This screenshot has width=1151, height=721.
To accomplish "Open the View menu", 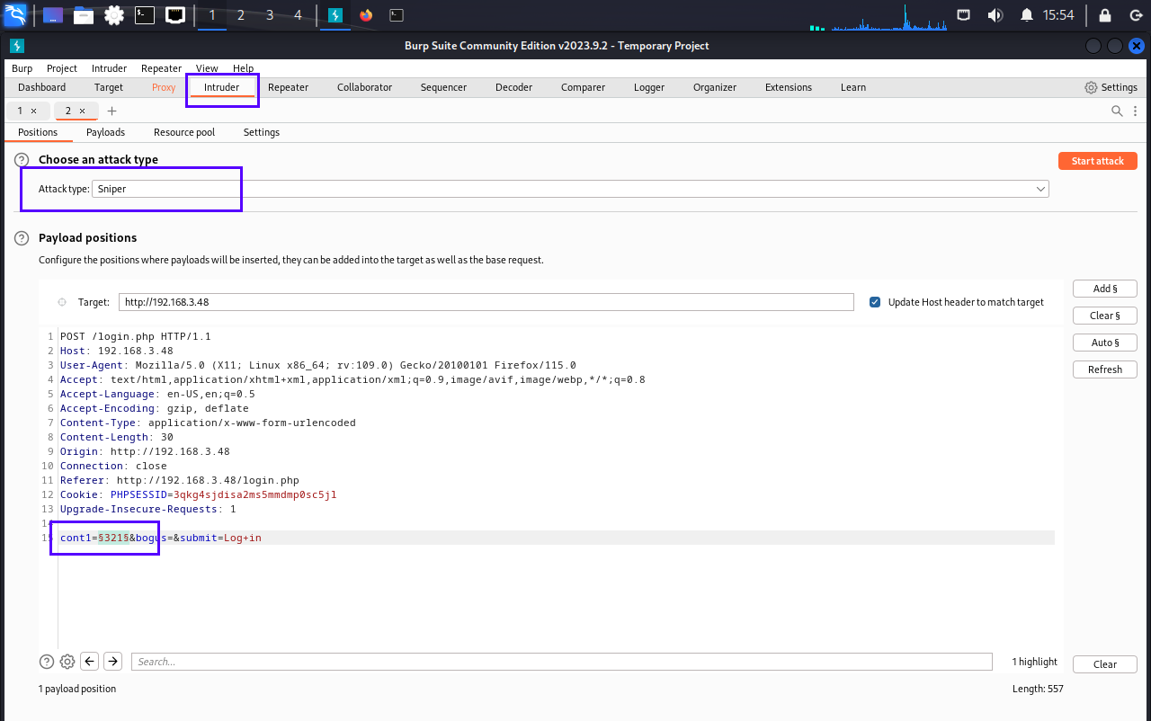I will [207, 68].
